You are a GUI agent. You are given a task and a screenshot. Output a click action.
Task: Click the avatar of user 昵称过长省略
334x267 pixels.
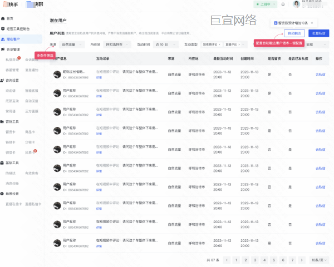tap(57, 75)
